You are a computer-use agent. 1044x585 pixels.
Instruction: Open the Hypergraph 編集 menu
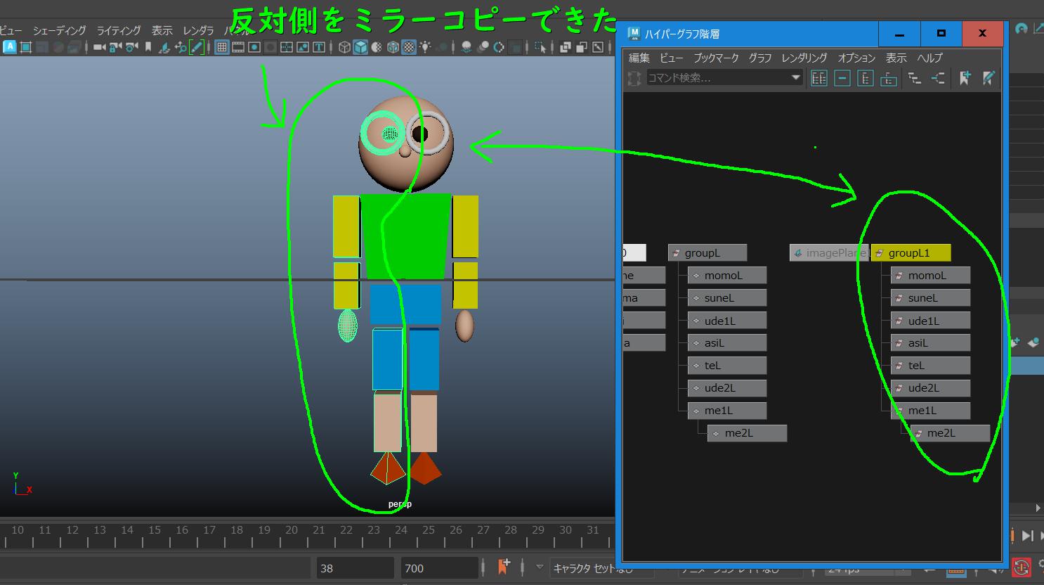click(x=639, y=58)
